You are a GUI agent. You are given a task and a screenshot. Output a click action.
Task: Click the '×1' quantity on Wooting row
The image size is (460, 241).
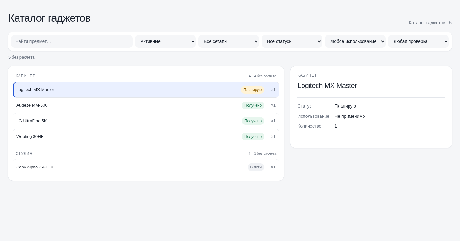[273, 137]
